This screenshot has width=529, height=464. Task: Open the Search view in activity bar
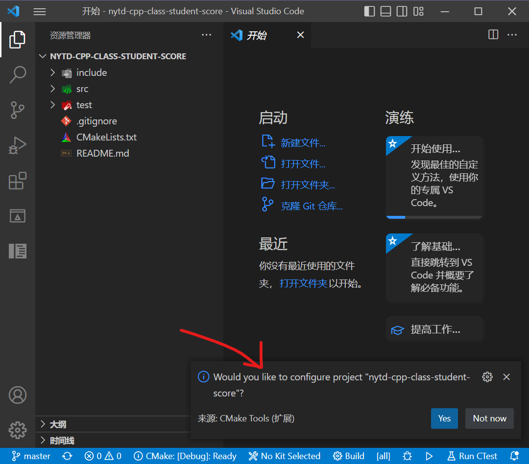[18, 75]
